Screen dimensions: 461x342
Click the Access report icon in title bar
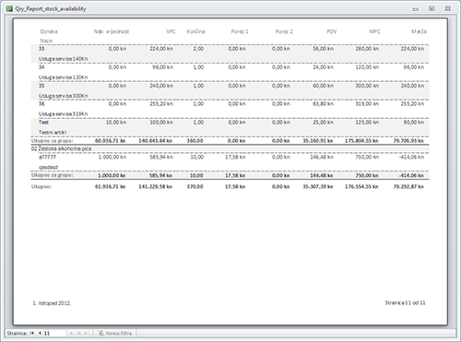9,8
